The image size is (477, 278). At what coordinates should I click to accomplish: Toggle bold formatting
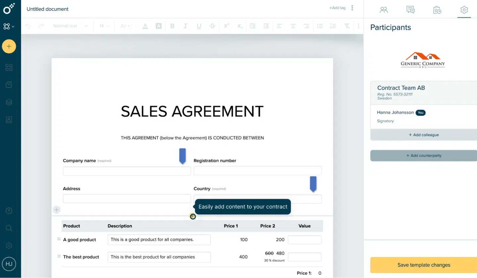(x=172, y=26)
